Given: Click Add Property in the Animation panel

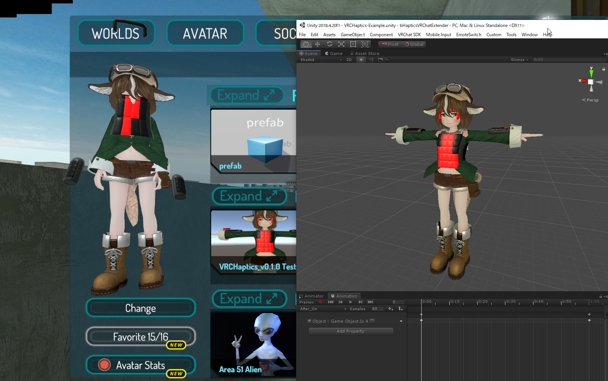Looking at the screenshot, I should [350, 331].
